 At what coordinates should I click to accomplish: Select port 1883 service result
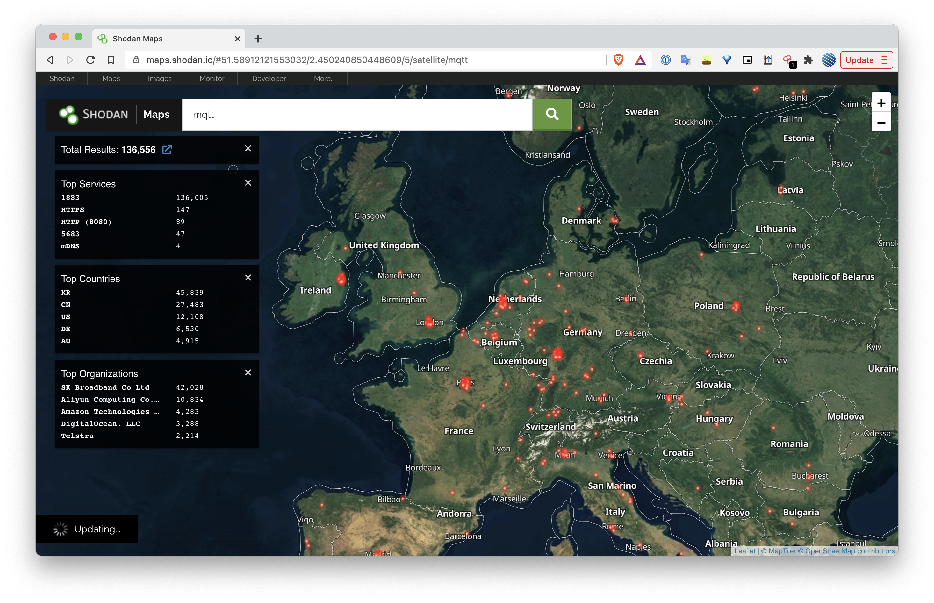point(70,197)
